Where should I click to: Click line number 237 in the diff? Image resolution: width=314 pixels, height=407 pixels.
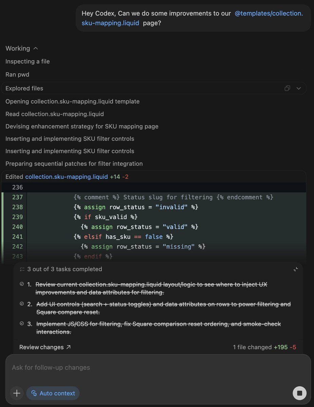click(17, 197)
